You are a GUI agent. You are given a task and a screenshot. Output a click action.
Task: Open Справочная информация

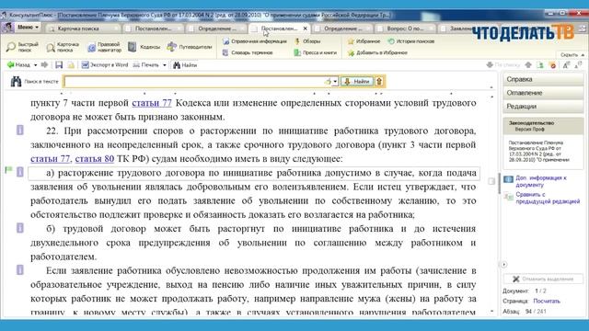(254, 41)
